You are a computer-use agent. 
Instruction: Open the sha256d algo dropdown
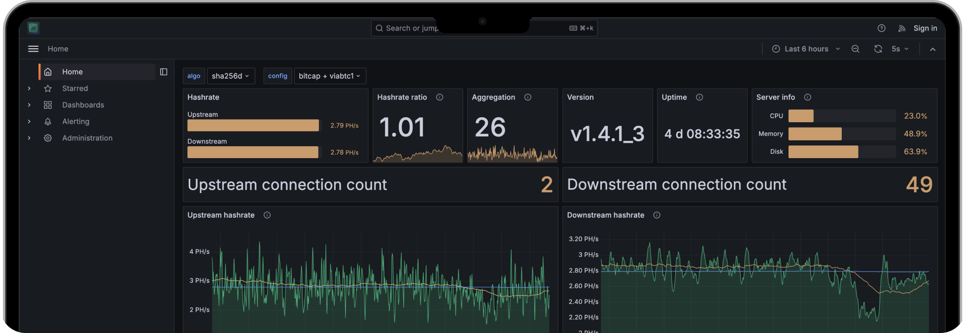pyautogui.click(x=230, y=76)
